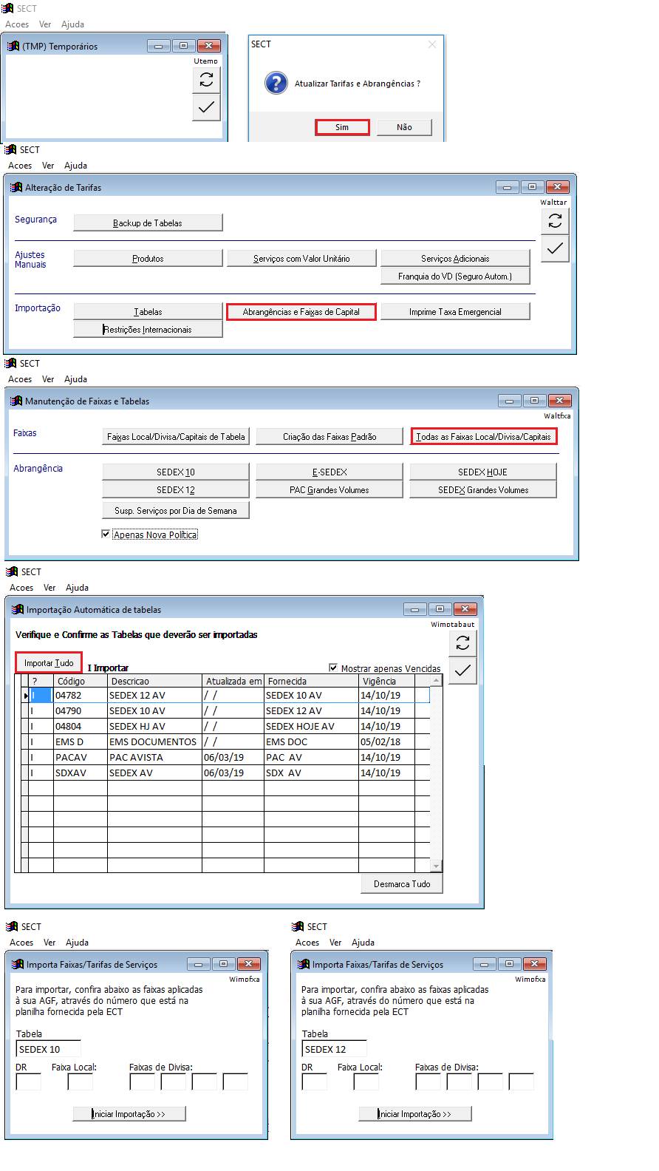Click DR field in SEDEX 12 window
This screenshot has width=659, height=1171.
click(315, 1082)
